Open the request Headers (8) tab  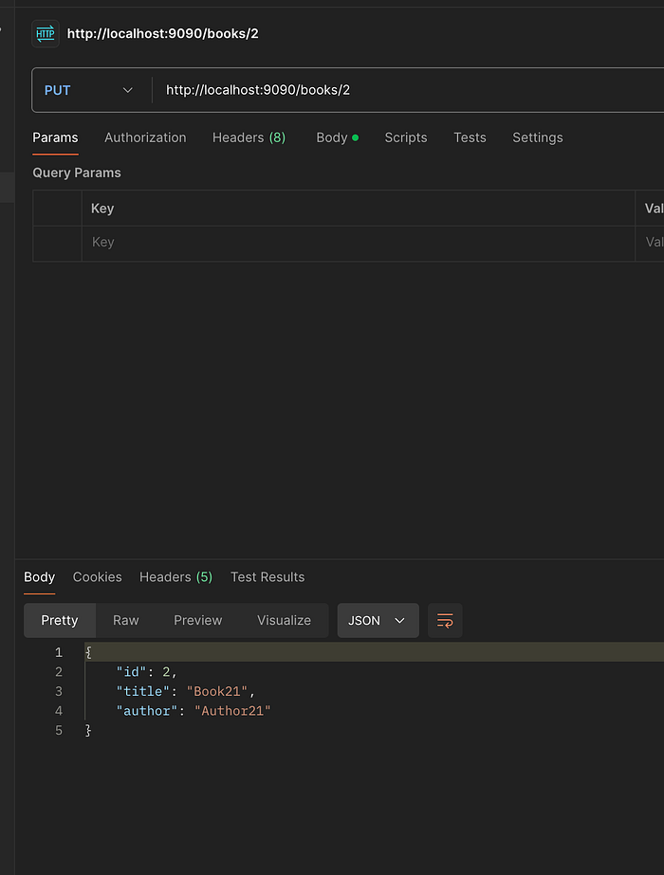tap(249, 137)
